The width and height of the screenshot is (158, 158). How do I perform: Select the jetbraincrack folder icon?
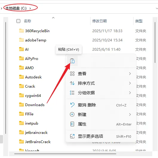[22, 132]
